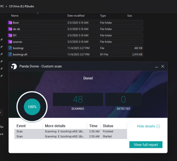Click the Hide details chevron icon
Image resolution: width=177 pixels, height=161 pixels.
158,126
